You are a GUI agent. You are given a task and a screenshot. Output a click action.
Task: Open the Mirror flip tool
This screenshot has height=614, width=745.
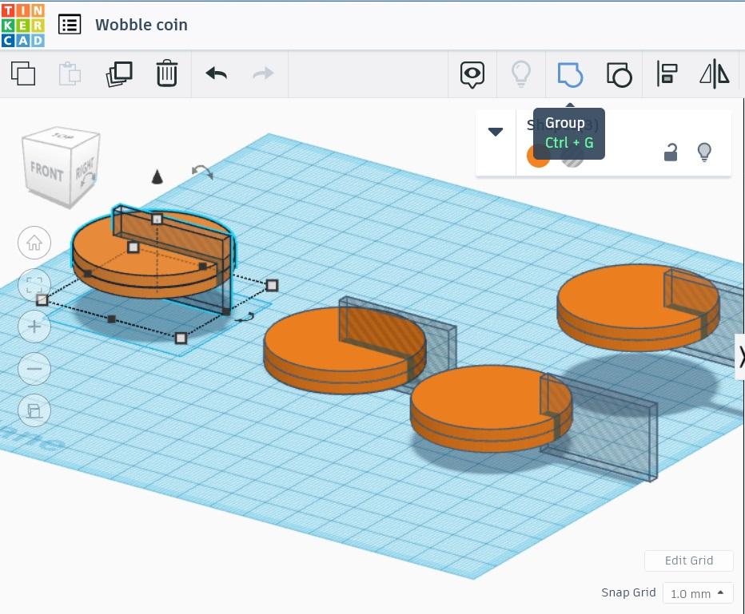click(714, 74)
